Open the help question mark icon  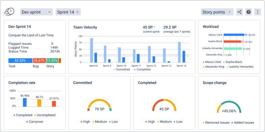coord(248,12)
